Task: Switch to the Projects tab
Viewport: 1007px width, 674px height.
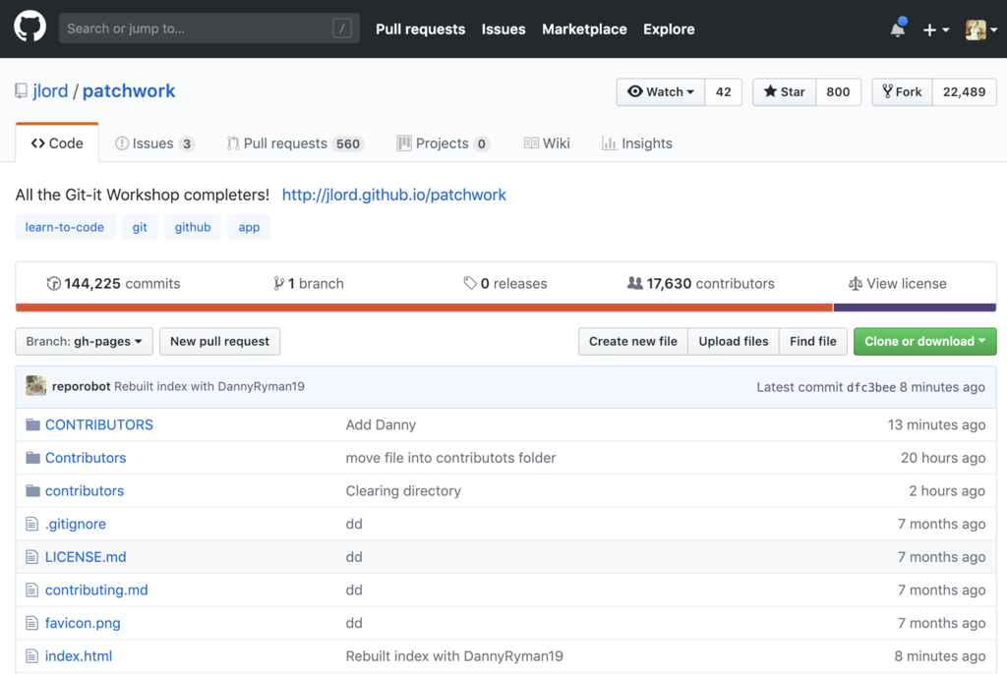Action: [x=444, y=143]
